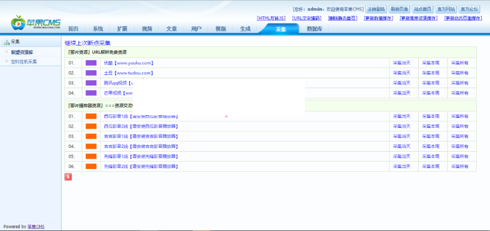490x231 pixels.
Task: Go to the 系统 tab
Action: 98,29
